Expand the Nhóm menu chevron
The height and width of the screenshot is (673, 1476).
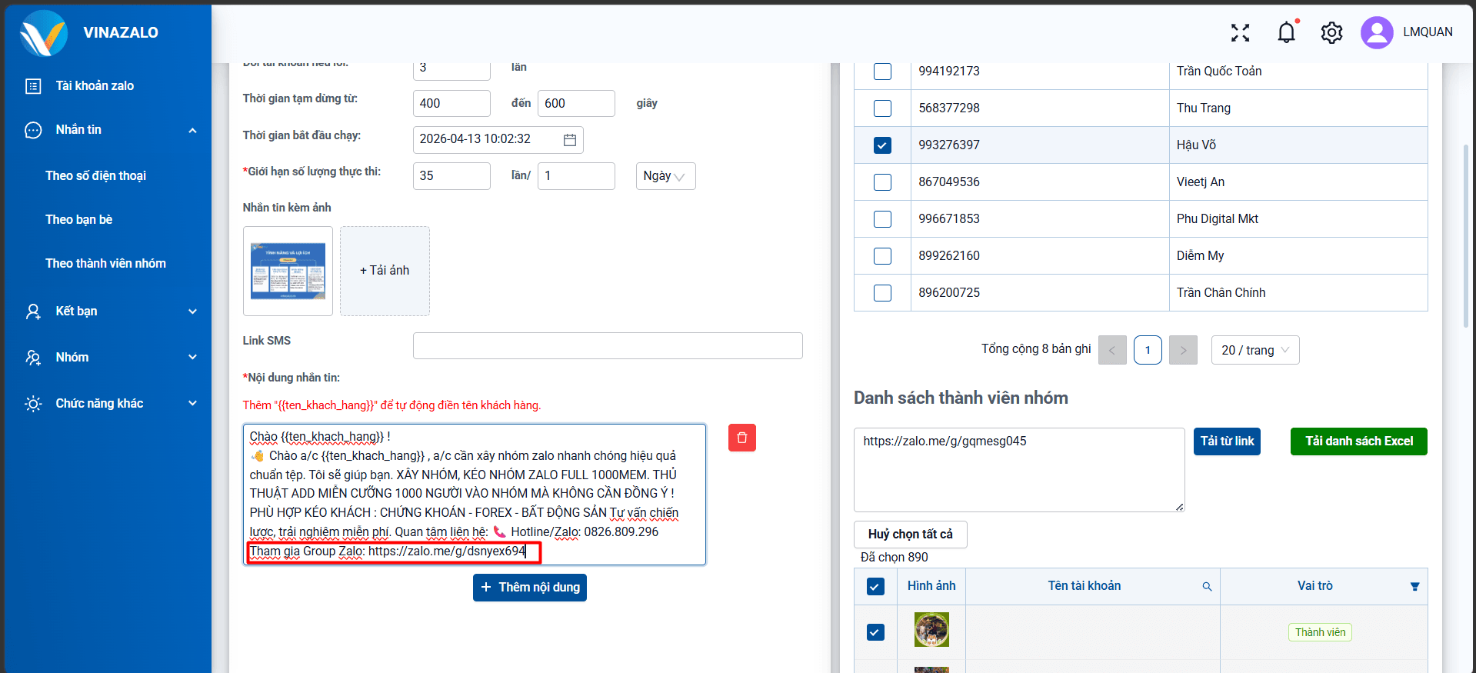click(x=193, y=358)
